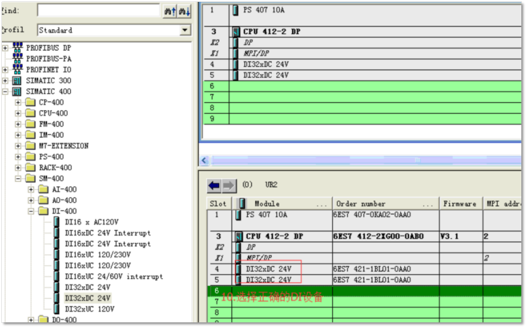Expand the CP-400 folder

tap(18, 103)
